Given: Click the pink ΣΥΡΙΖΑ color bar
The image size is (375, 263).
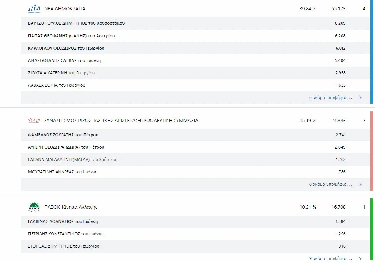Looking at the screenshot, I should click(x=371, y=151).
